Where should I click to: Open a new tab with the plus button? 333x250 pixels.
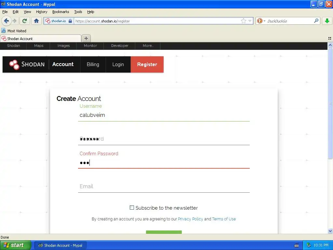pos(86,38)
